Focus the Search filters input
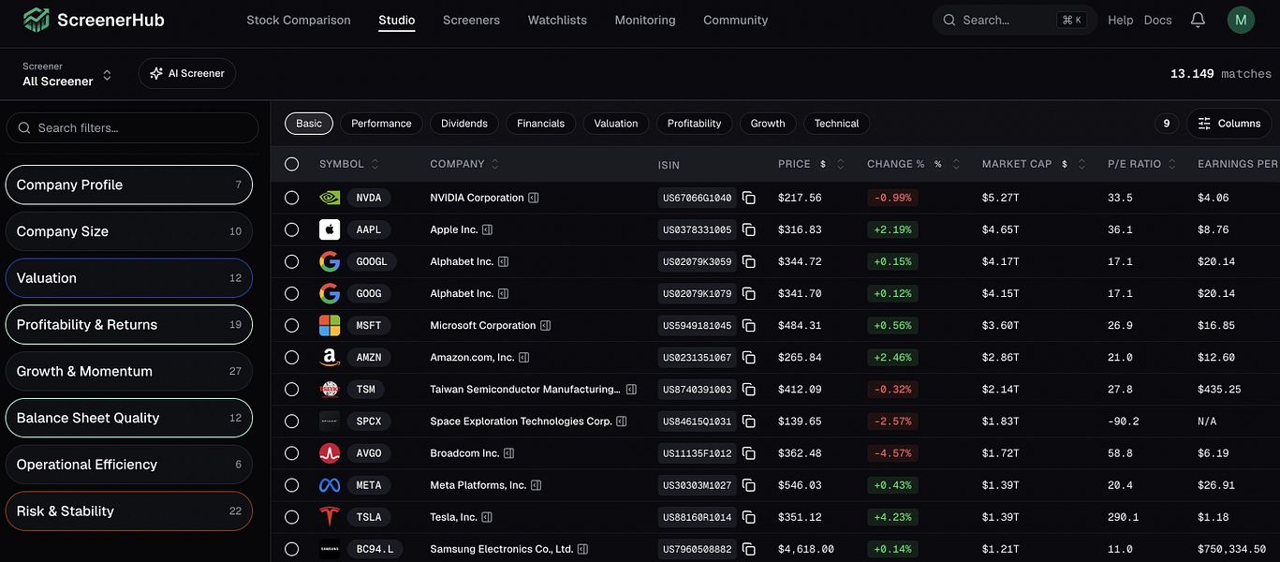The height and width of the screenshot is (562, 1280). (132, 128)
